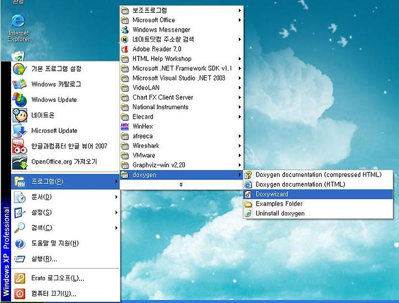Click the compressed HTML documentation help icon
Viewport: 399px width, 303px height.
(248, 175)
